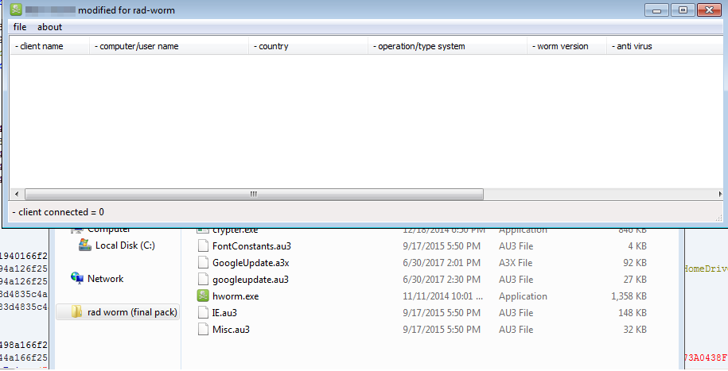This screenshot has height=371, width=728.
Task: Click the hworm.exe application icon
Action: (202, 296)
